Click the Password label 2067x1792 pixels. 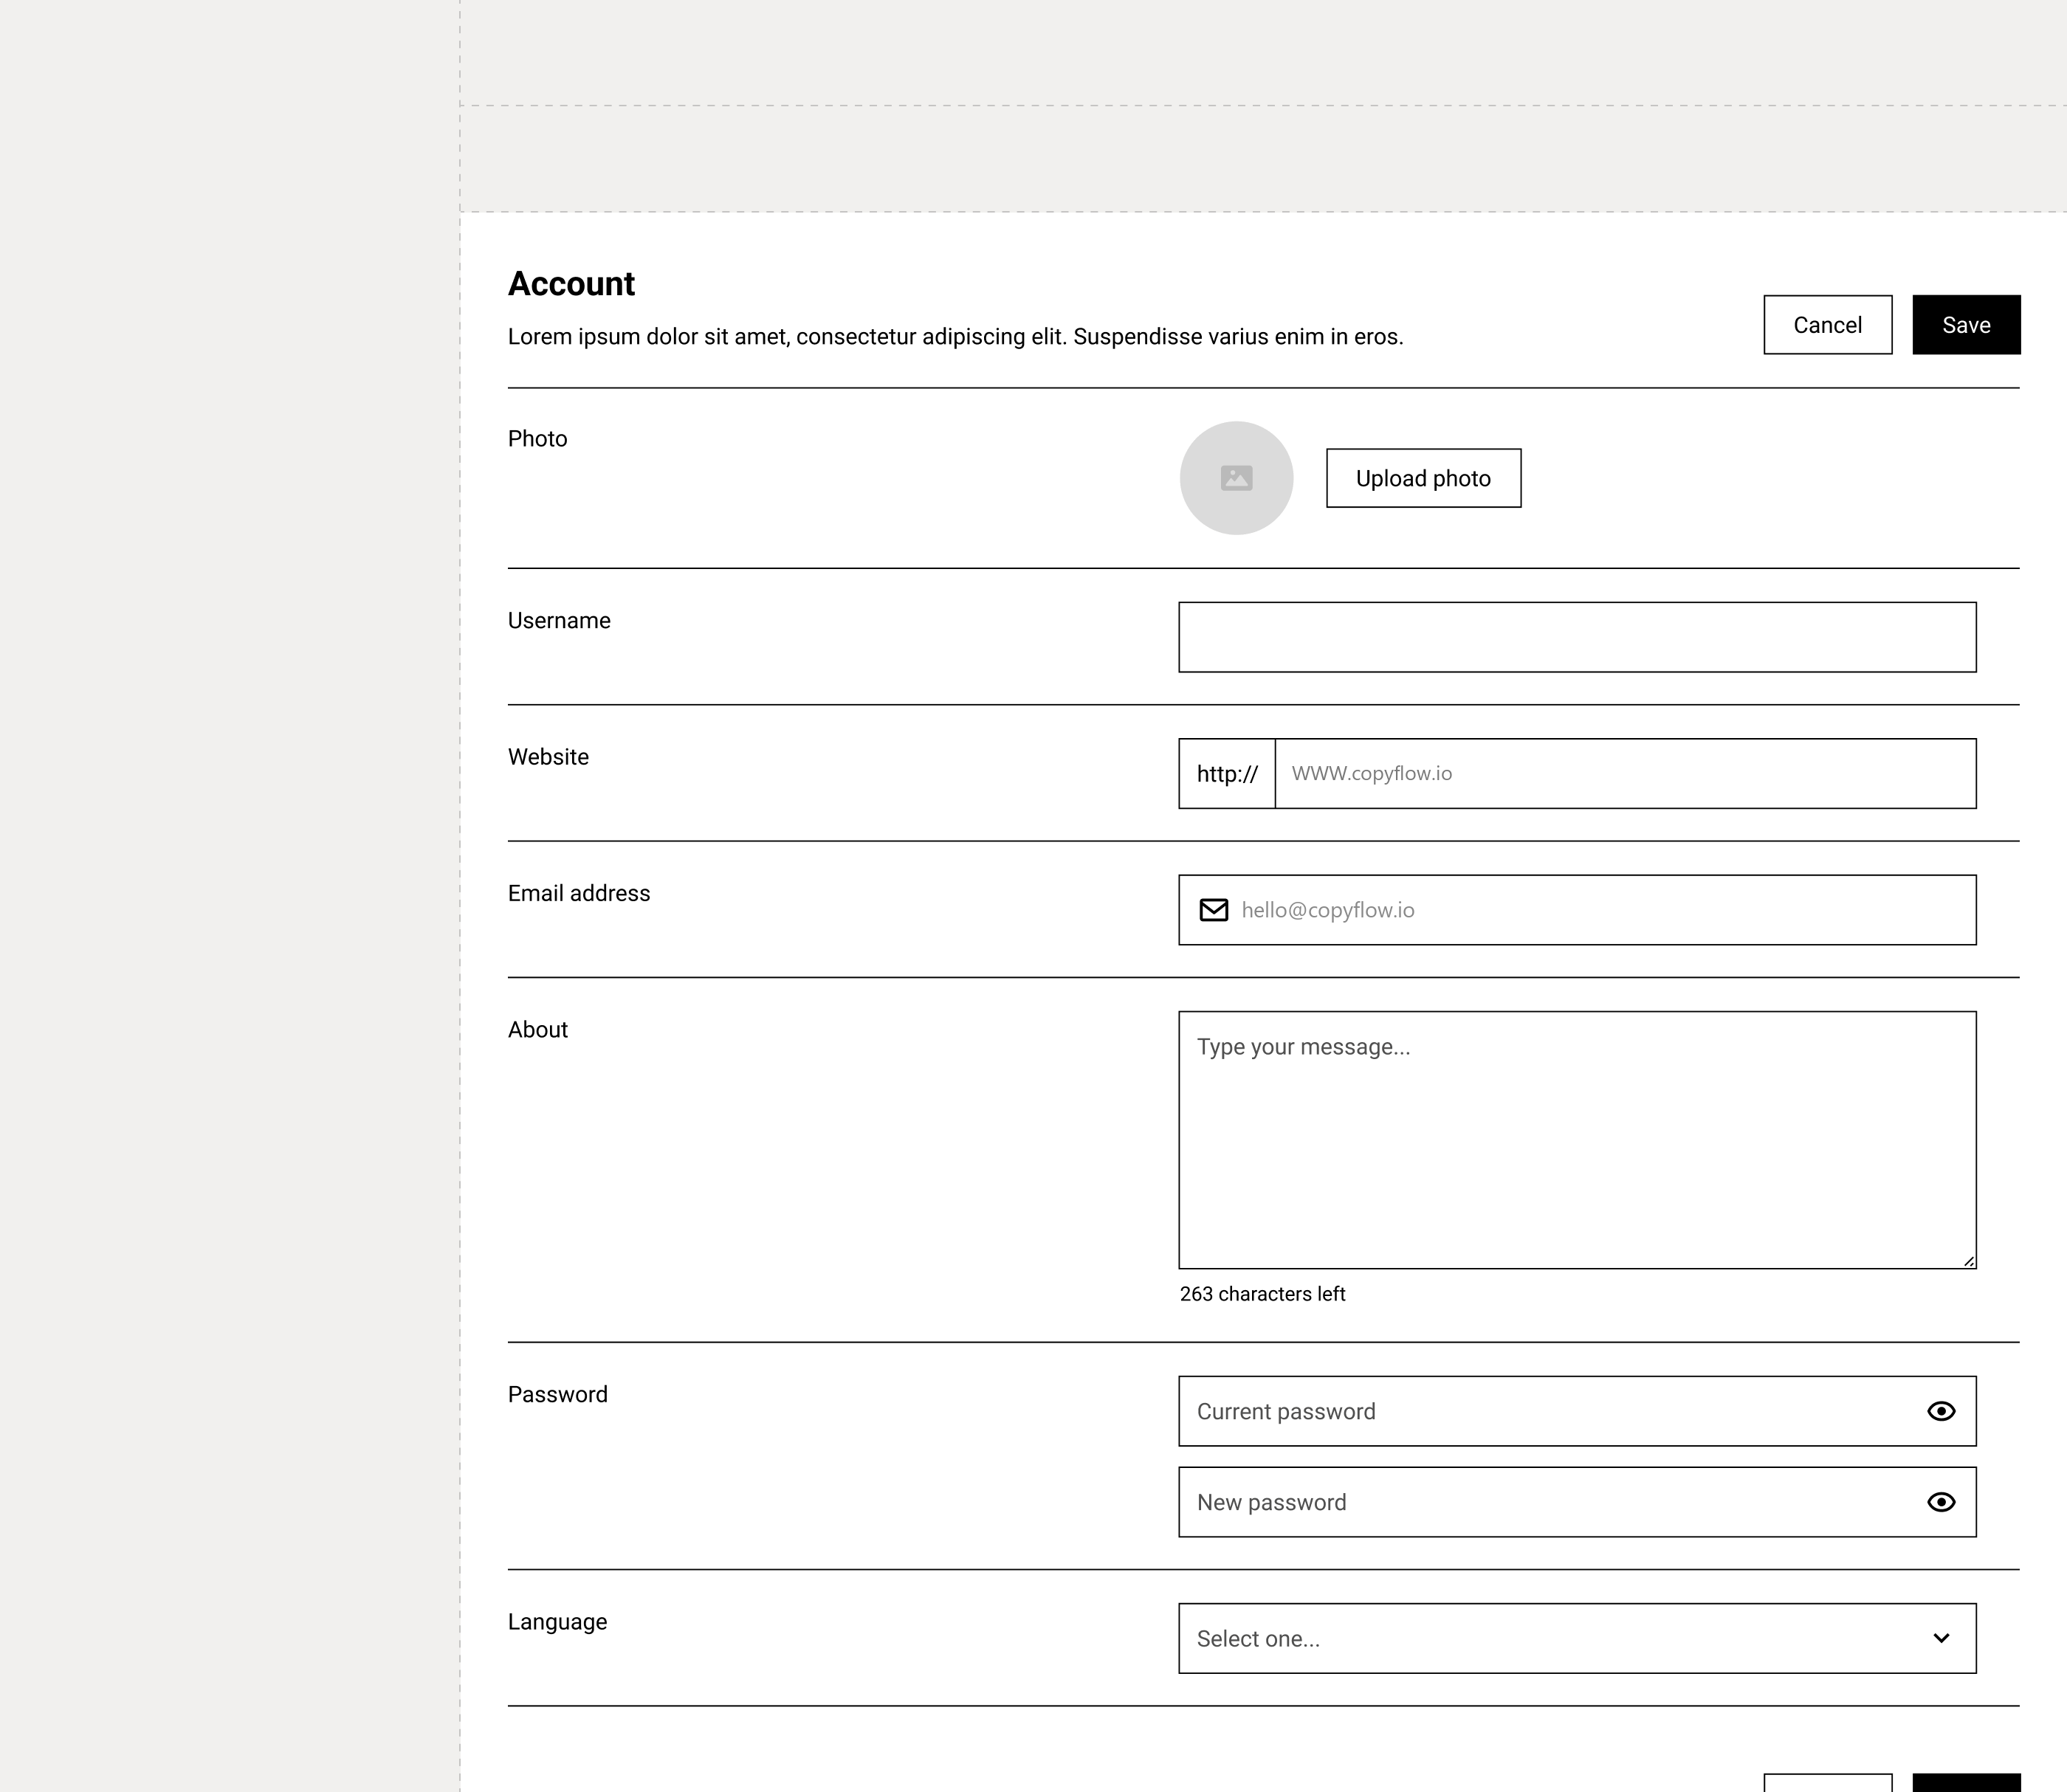pos(557,1395)
